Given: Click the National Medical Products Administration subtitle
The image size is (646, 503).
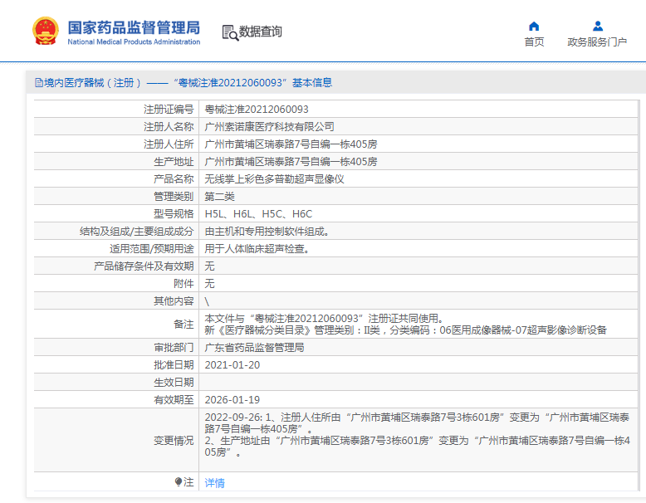Looking at the screenshot, I should pyautogui.click(x=134, y=42).
